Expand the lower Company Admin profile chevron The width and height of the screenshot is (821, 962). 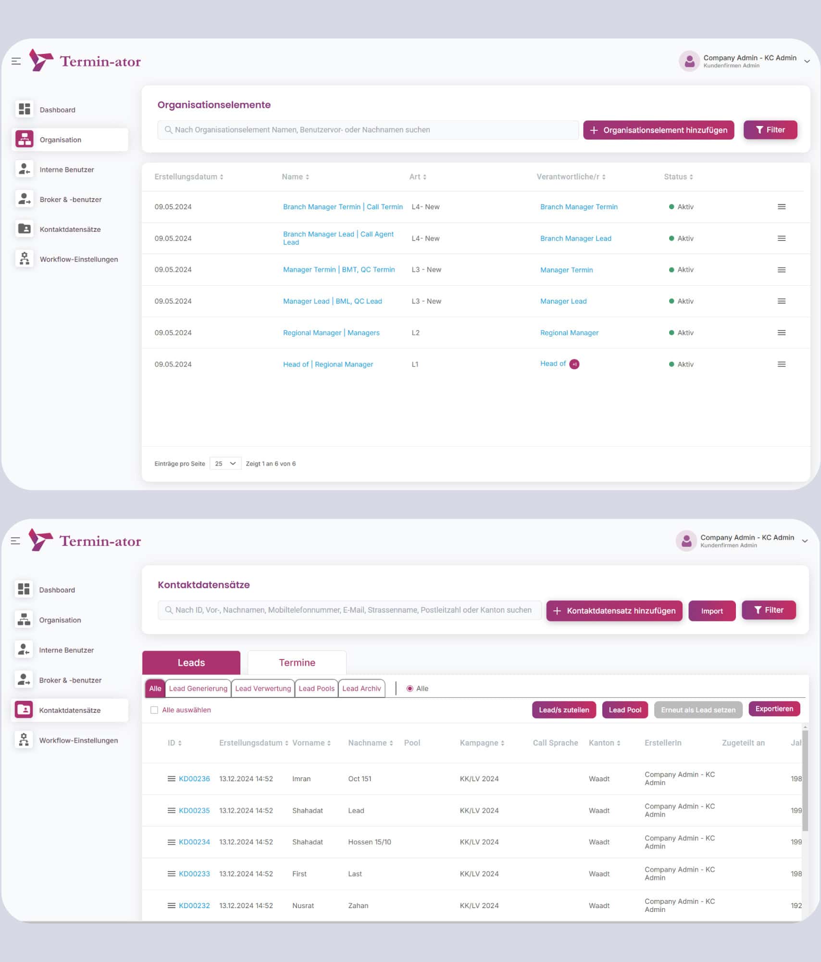coord(804,541)
